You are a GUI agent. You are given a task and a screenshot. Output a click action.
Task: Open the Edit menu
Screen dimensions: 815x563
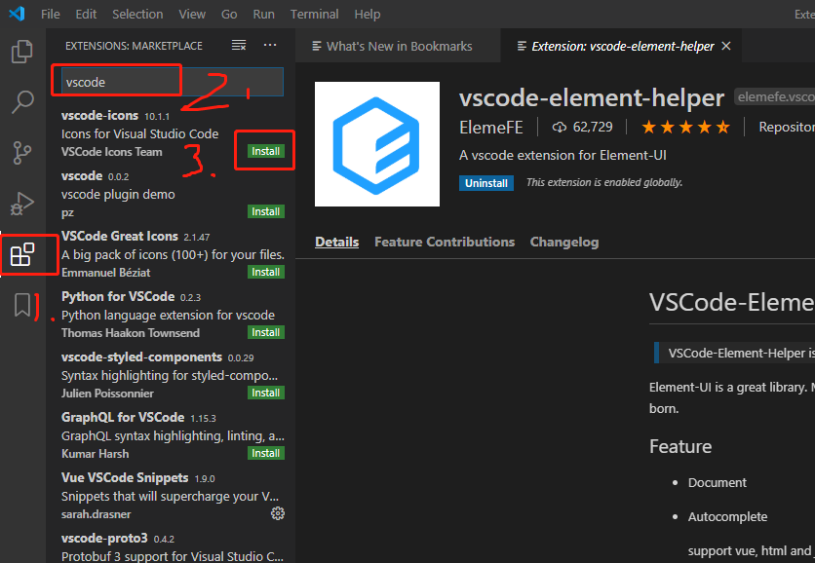point(86,14)
